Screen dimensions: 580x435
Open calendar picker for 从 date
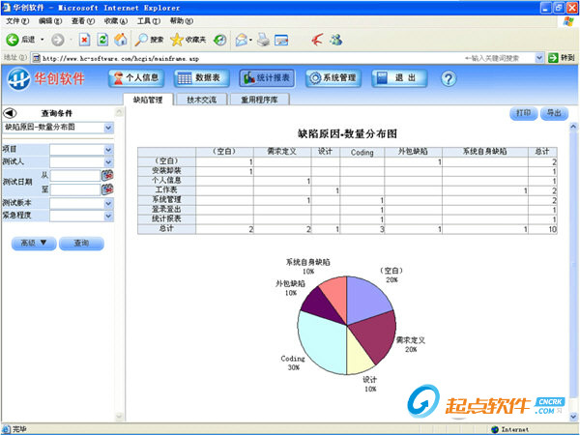107,175
